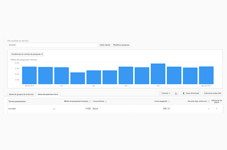This screenshot has height=150, width=227.
Task: Sort by Termos pesquisados column header
Action: click(x=17, y=102)
